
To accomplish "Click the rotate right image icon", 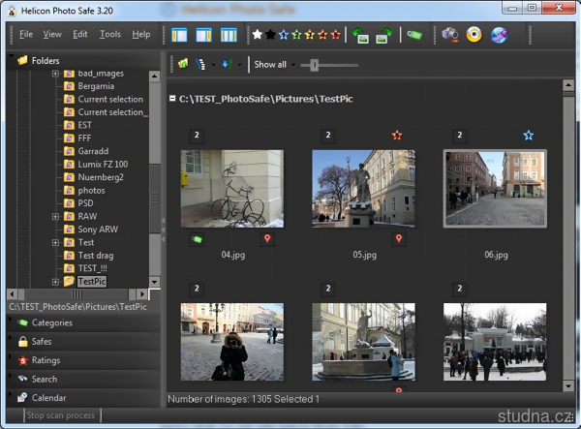I will coord(384,35).
